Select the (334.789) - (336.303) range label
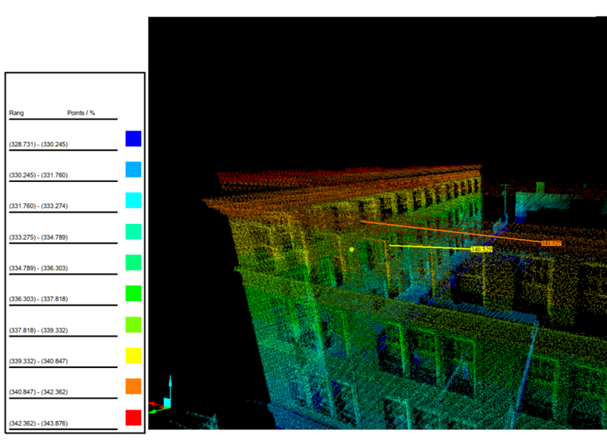The width and height of the screenshot is (607, 443). pyautogui.click(x=39, y=268)
